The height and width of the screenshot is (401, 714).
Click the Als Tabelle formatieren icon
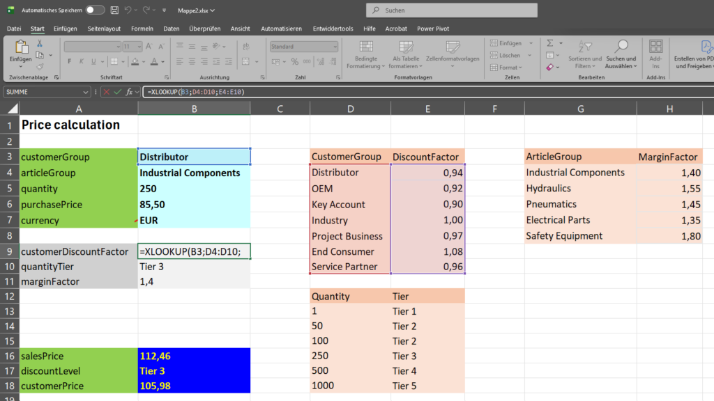tap(406, 47)
